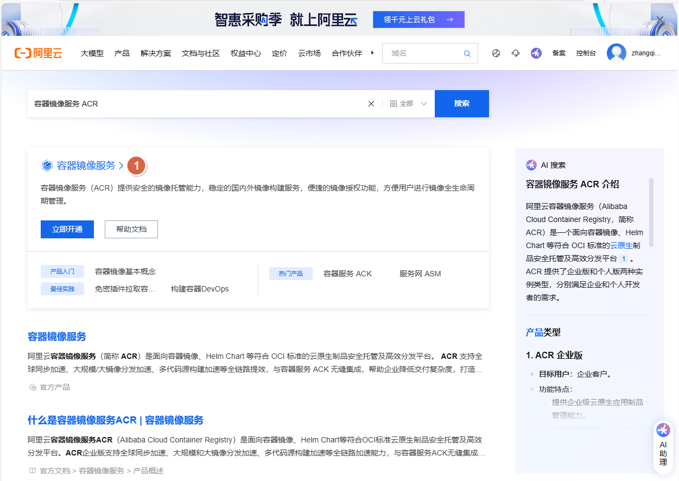This screenshot has height=481, width=679.
Task: Click the 领千元上云礼包 banner button
Action: [418, 20]
